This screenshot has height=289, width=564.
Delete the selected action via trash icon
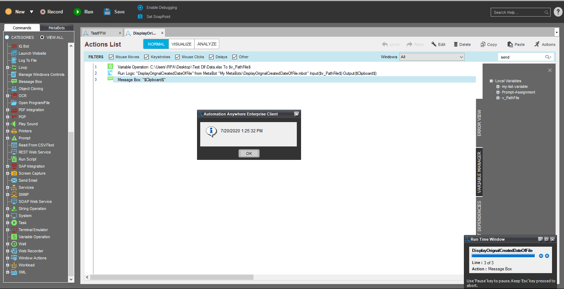(x=456, y=44)
